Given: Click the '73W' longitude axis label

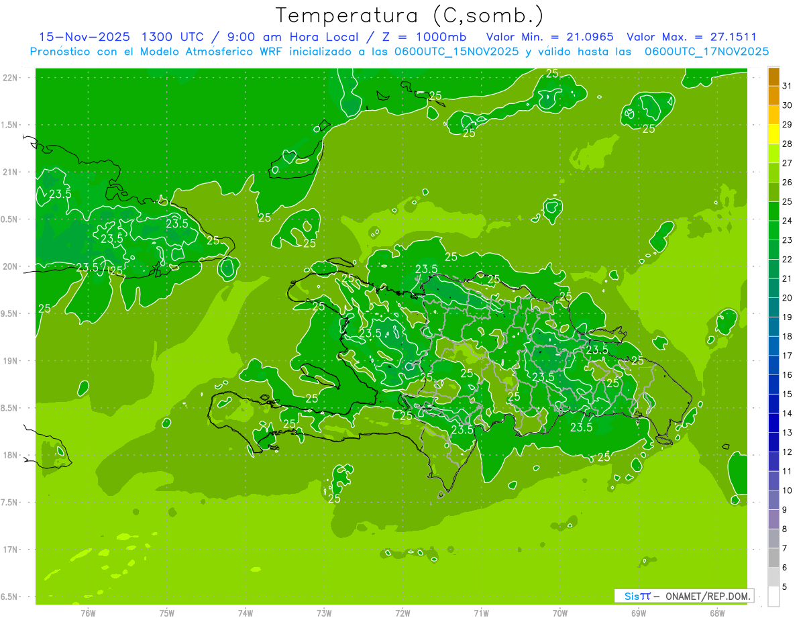Looking at the screenshot, I should [324, 613].
